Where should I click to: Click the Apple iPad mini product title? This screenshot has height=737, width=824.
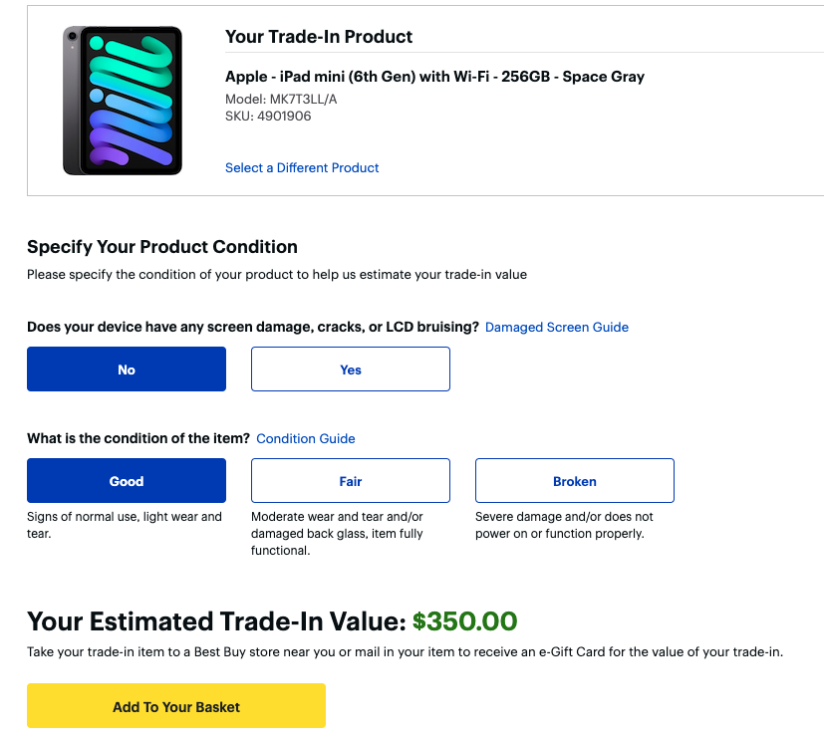[434, 77]
